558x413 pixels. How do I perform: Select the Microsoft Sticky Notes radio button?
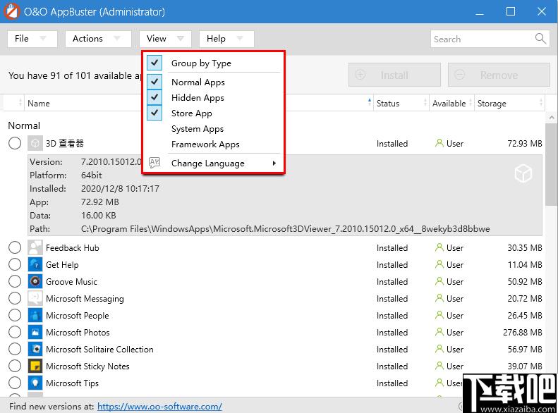click(x=15, y=366)
